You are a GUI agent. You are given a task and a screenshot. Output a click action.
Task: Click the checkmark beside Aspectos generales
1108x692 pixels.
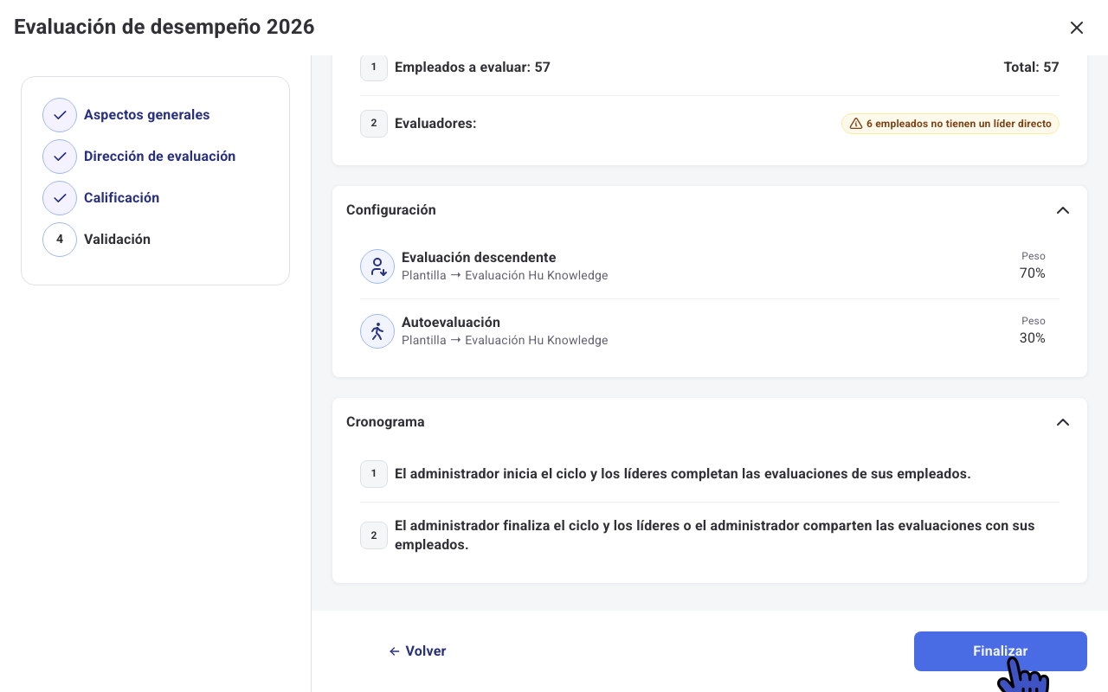[x=60, y=115]
